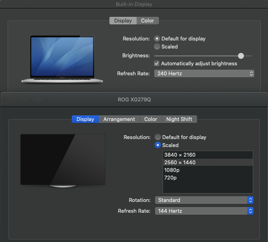Select Default for display in ROG XG279Q window
Screen dimensions: 268x242
[x=158, y=137]
